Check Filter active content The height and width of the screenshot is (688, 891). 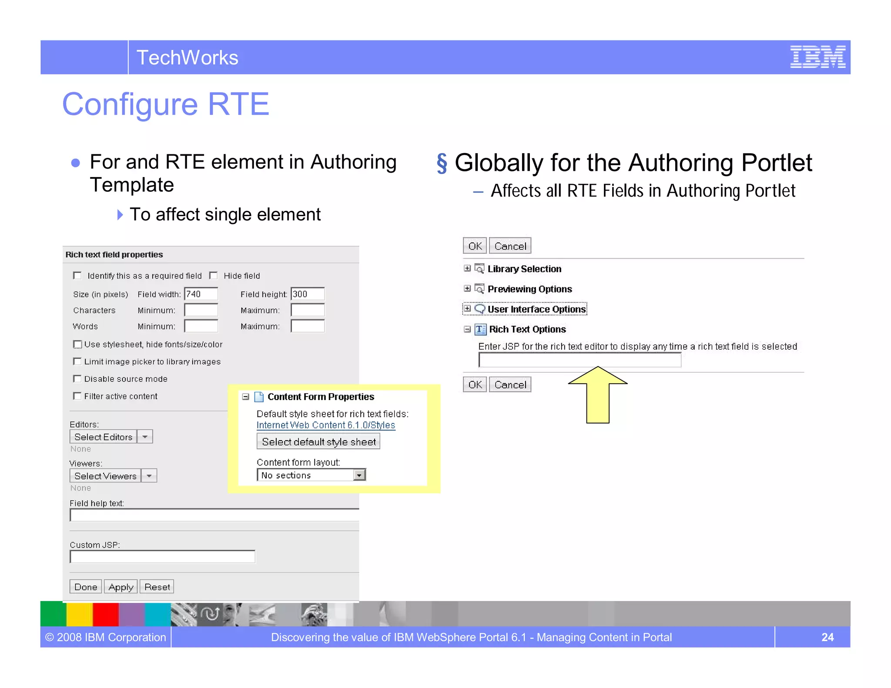[x=77, y=396]
